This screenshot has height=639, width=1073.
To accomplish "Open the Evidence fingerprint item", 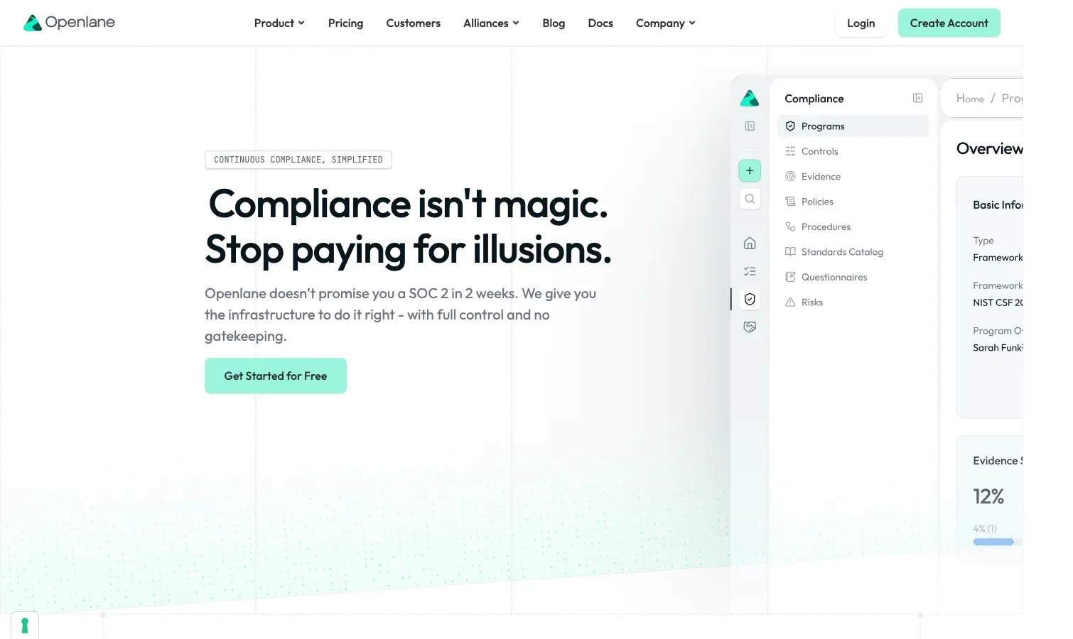I will point(853,177).
